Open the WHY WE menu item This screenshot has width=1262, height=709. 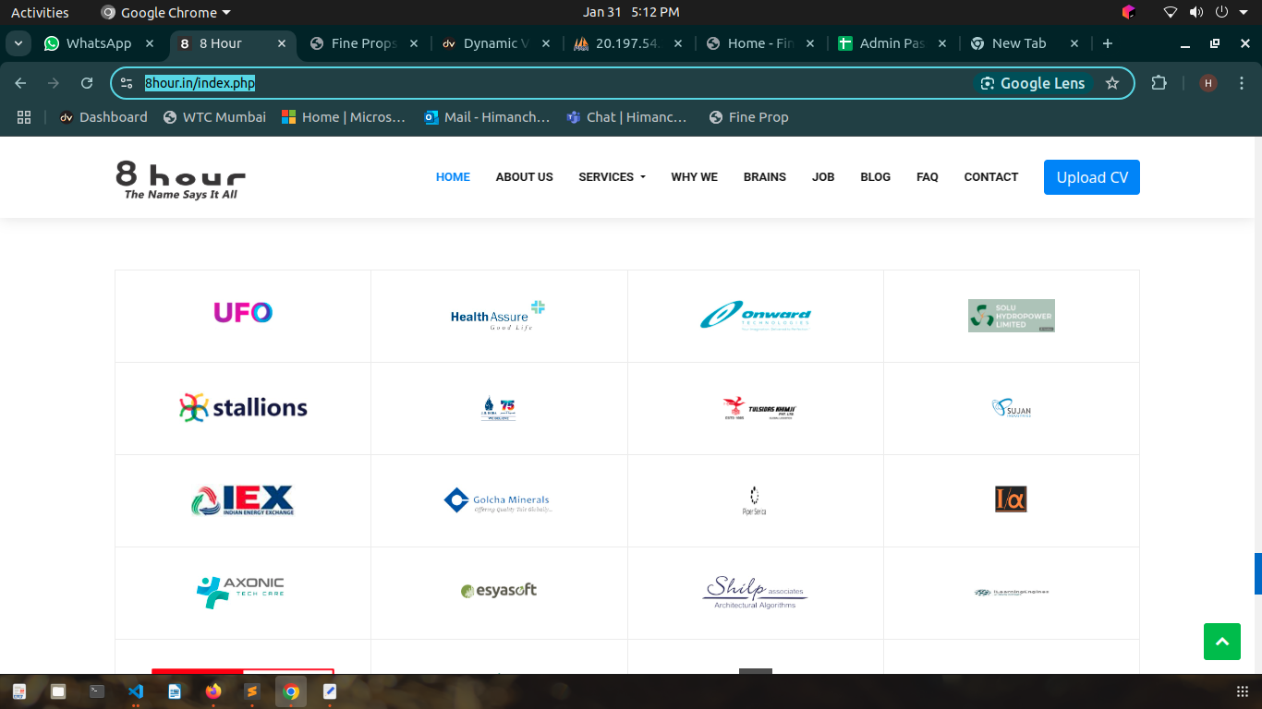click(694, 177)
